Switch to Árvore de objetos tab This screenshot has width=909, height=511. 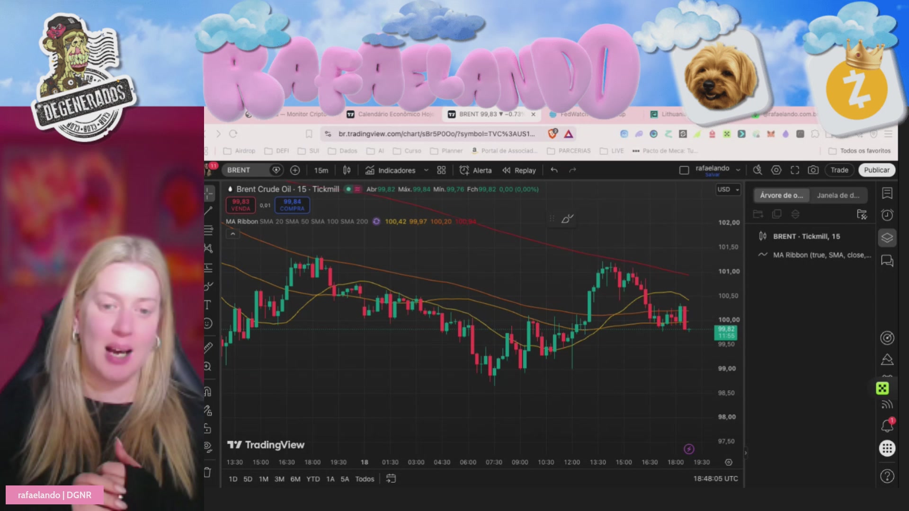(x=781, y=195)
